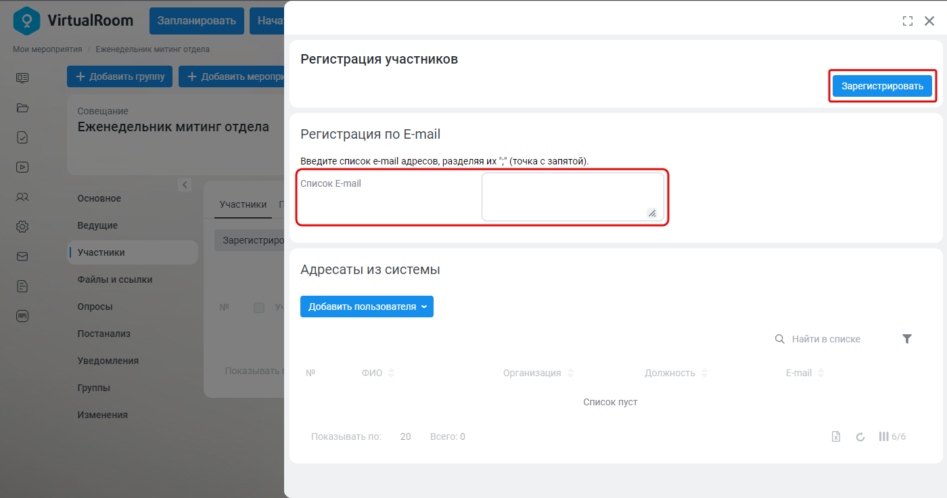
Task: Click the 'Запланировать' button in the header
Action: (x=197, y=21)
